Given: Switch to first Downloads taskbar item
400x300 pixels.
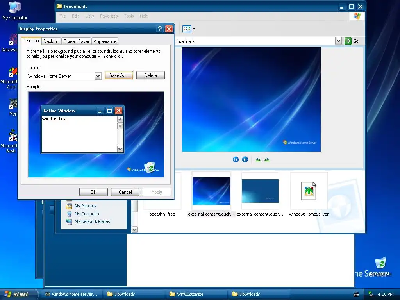Looking at the screenshot, I should 134,294.
